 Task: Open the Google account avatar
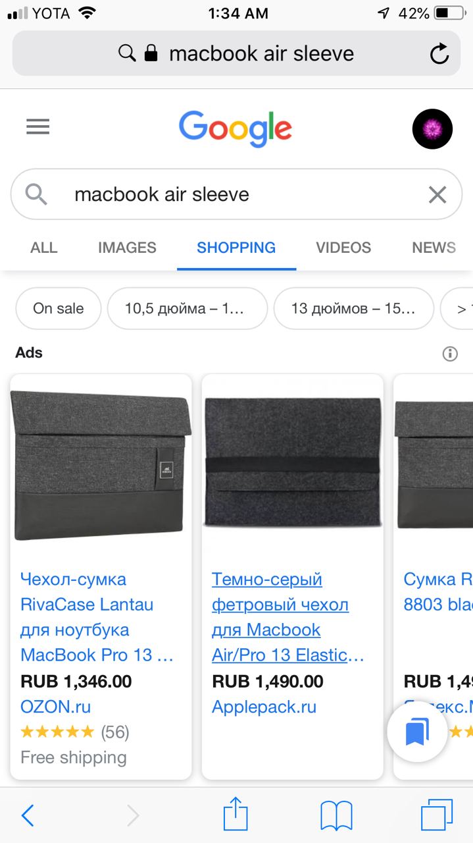click(432, 129)
